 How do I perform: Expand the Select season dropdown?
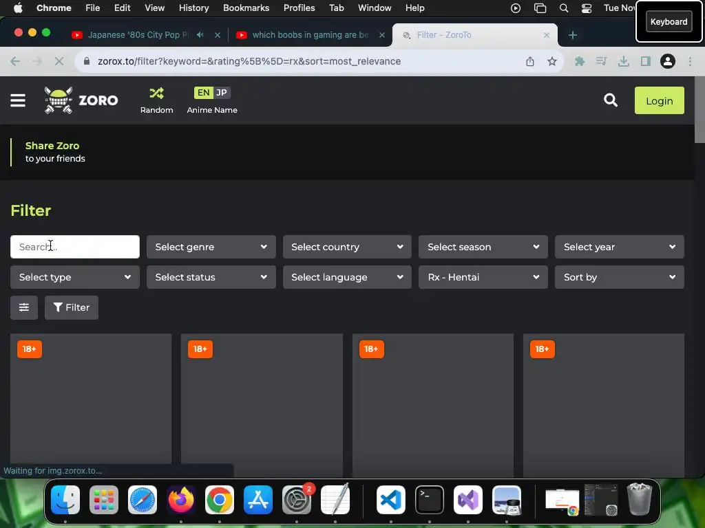[x=483, y=247]
